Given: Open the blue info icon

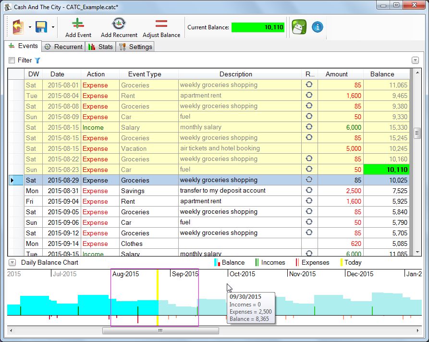Looking at the screenshot, I should [318, 27].
